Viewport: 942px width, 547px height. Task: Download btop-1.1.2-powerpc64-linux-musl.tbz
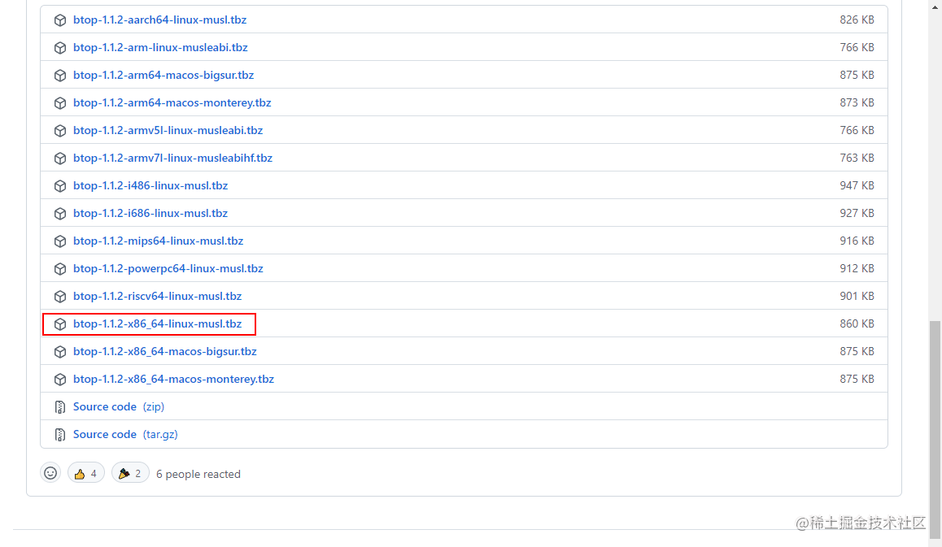point(168,268)
